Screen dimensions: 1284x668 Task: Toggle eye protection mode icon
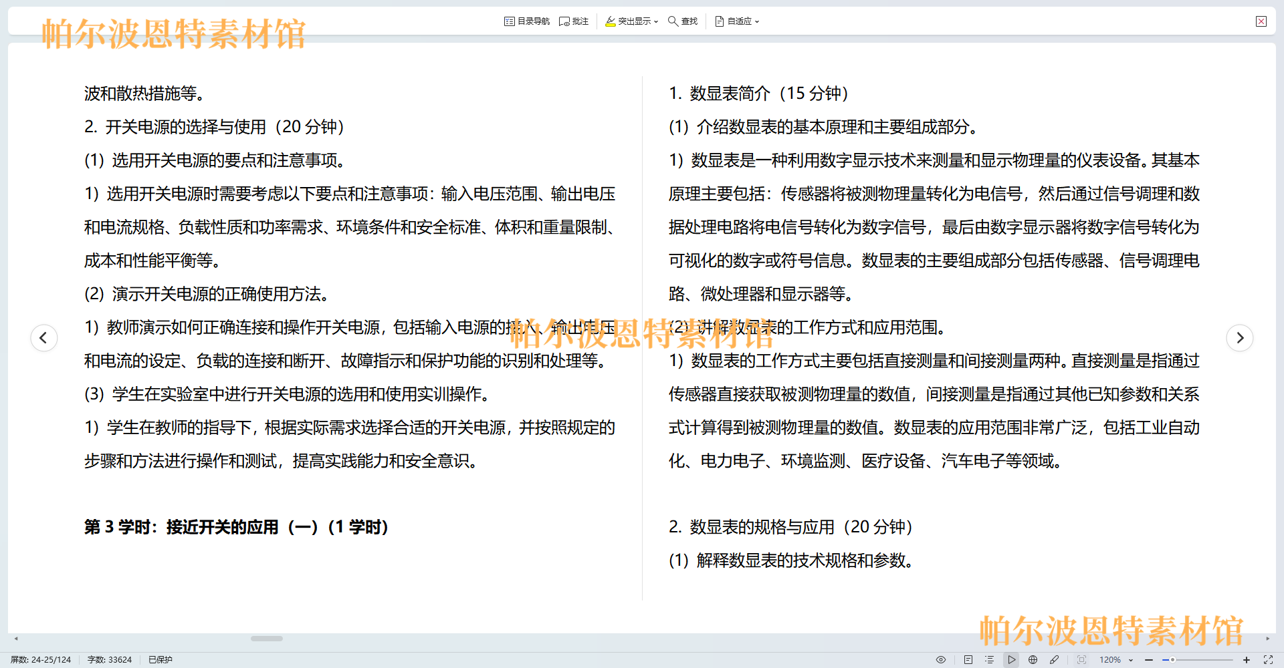[941, 659]
